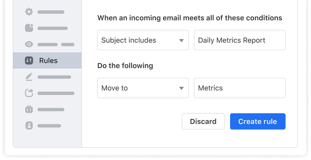
Task: Click the Create rule button
Action: tap(258, 121)
